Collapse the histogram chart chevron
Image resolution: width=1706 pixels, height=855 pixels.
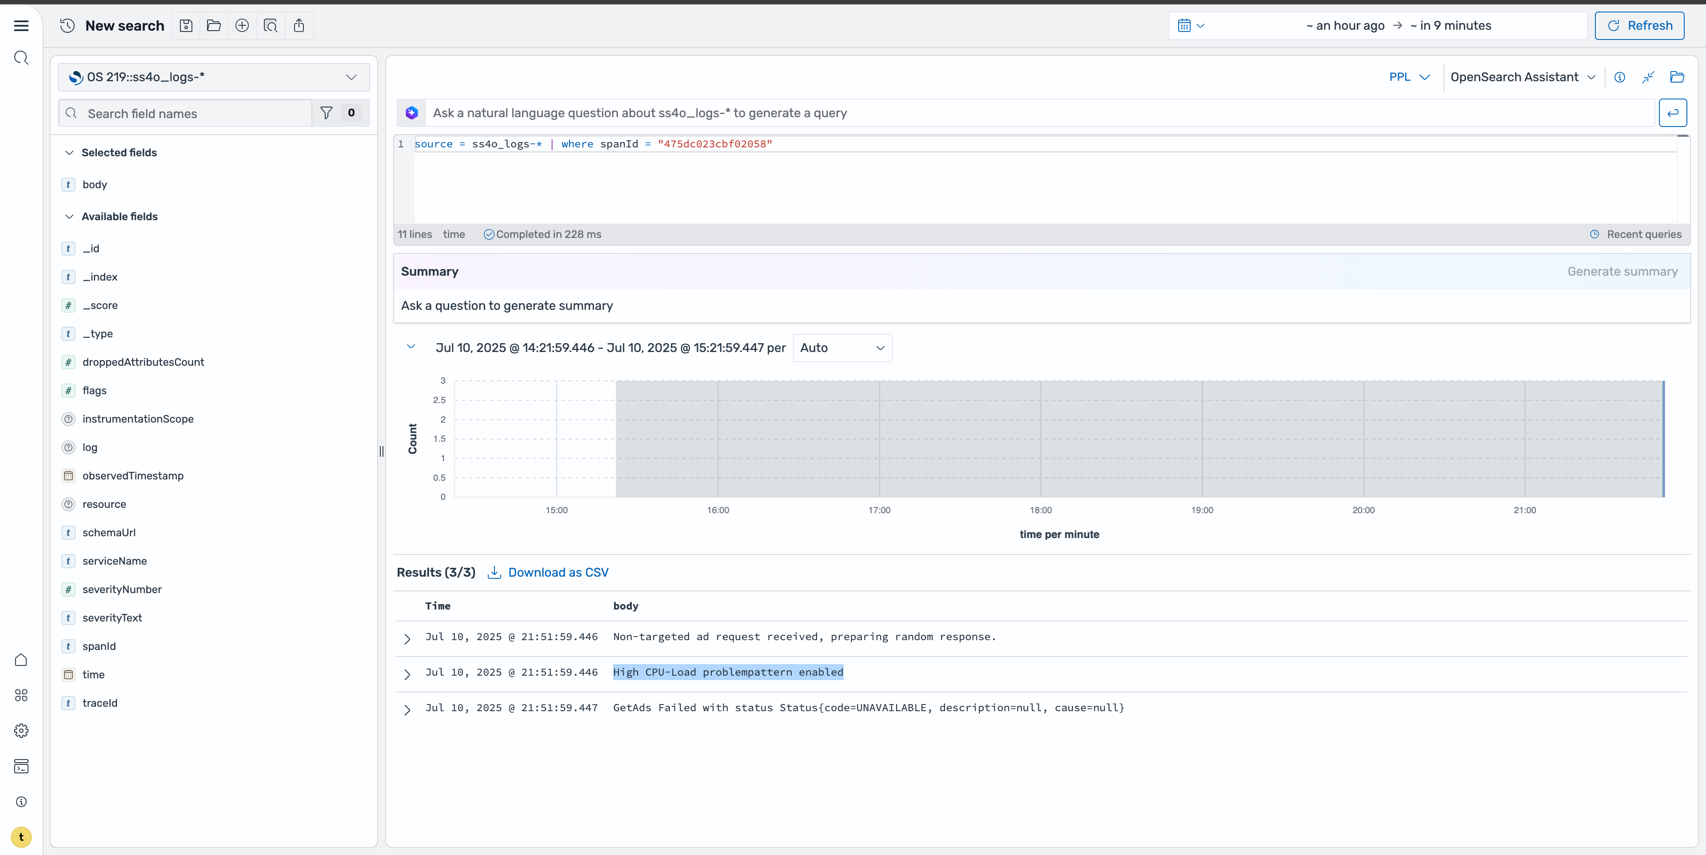point(411,347)
